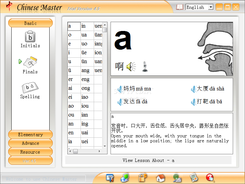Select final 'en' in the table
Image resolution: width=245 pixels, height=184 pixels.
coord(74,133)
